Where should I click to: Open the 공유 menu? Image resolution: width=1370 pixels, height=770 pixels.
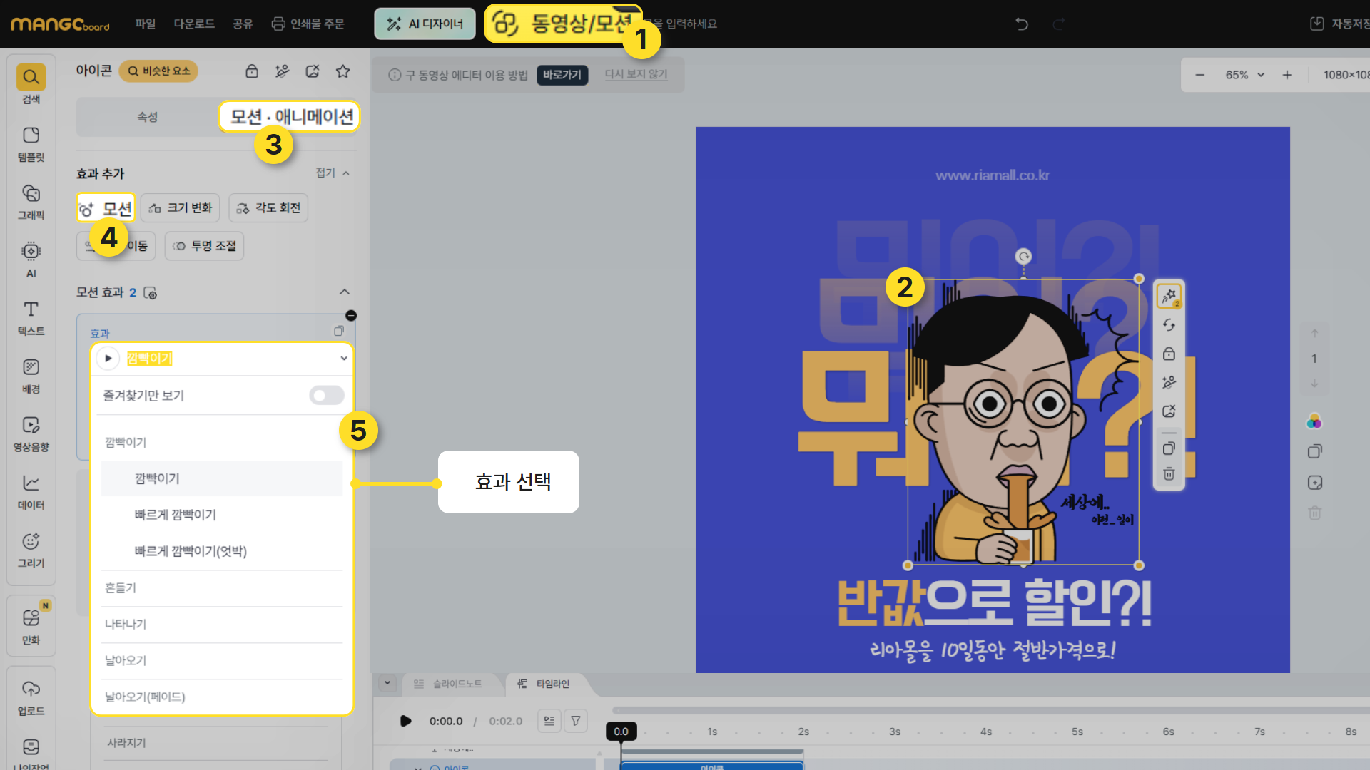coord(243,24)
